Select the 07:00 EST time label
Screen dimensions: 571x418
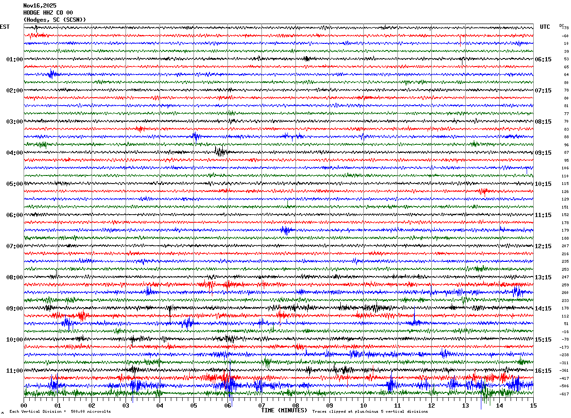tap(15, 246)
